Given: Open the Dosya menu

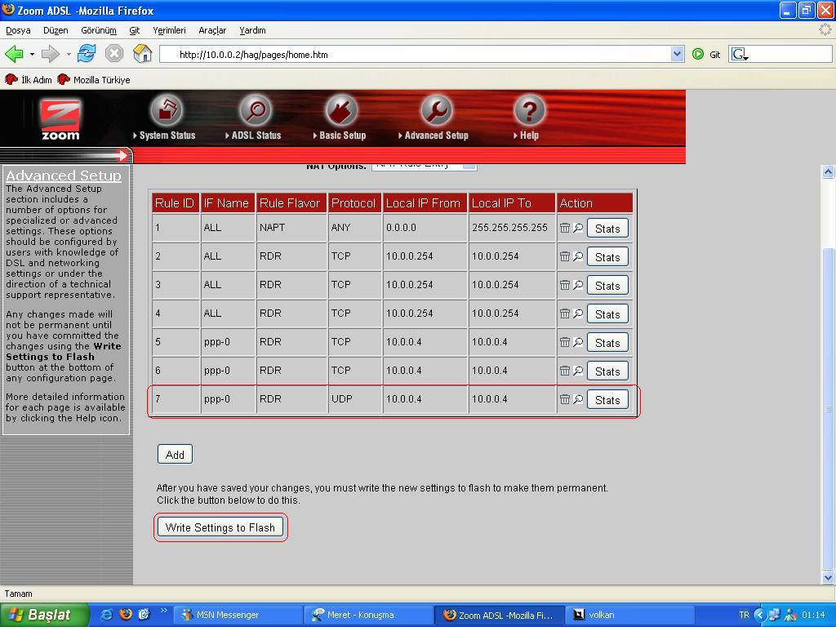Looking at the screenshot, I should point(18,30).
